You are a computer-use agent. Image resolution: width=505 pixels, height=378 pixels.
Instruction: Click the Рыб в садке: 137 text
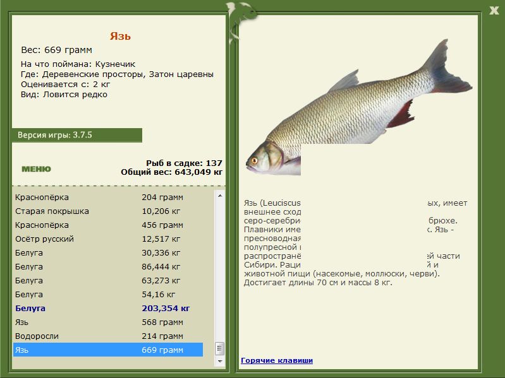coord(184,163)
